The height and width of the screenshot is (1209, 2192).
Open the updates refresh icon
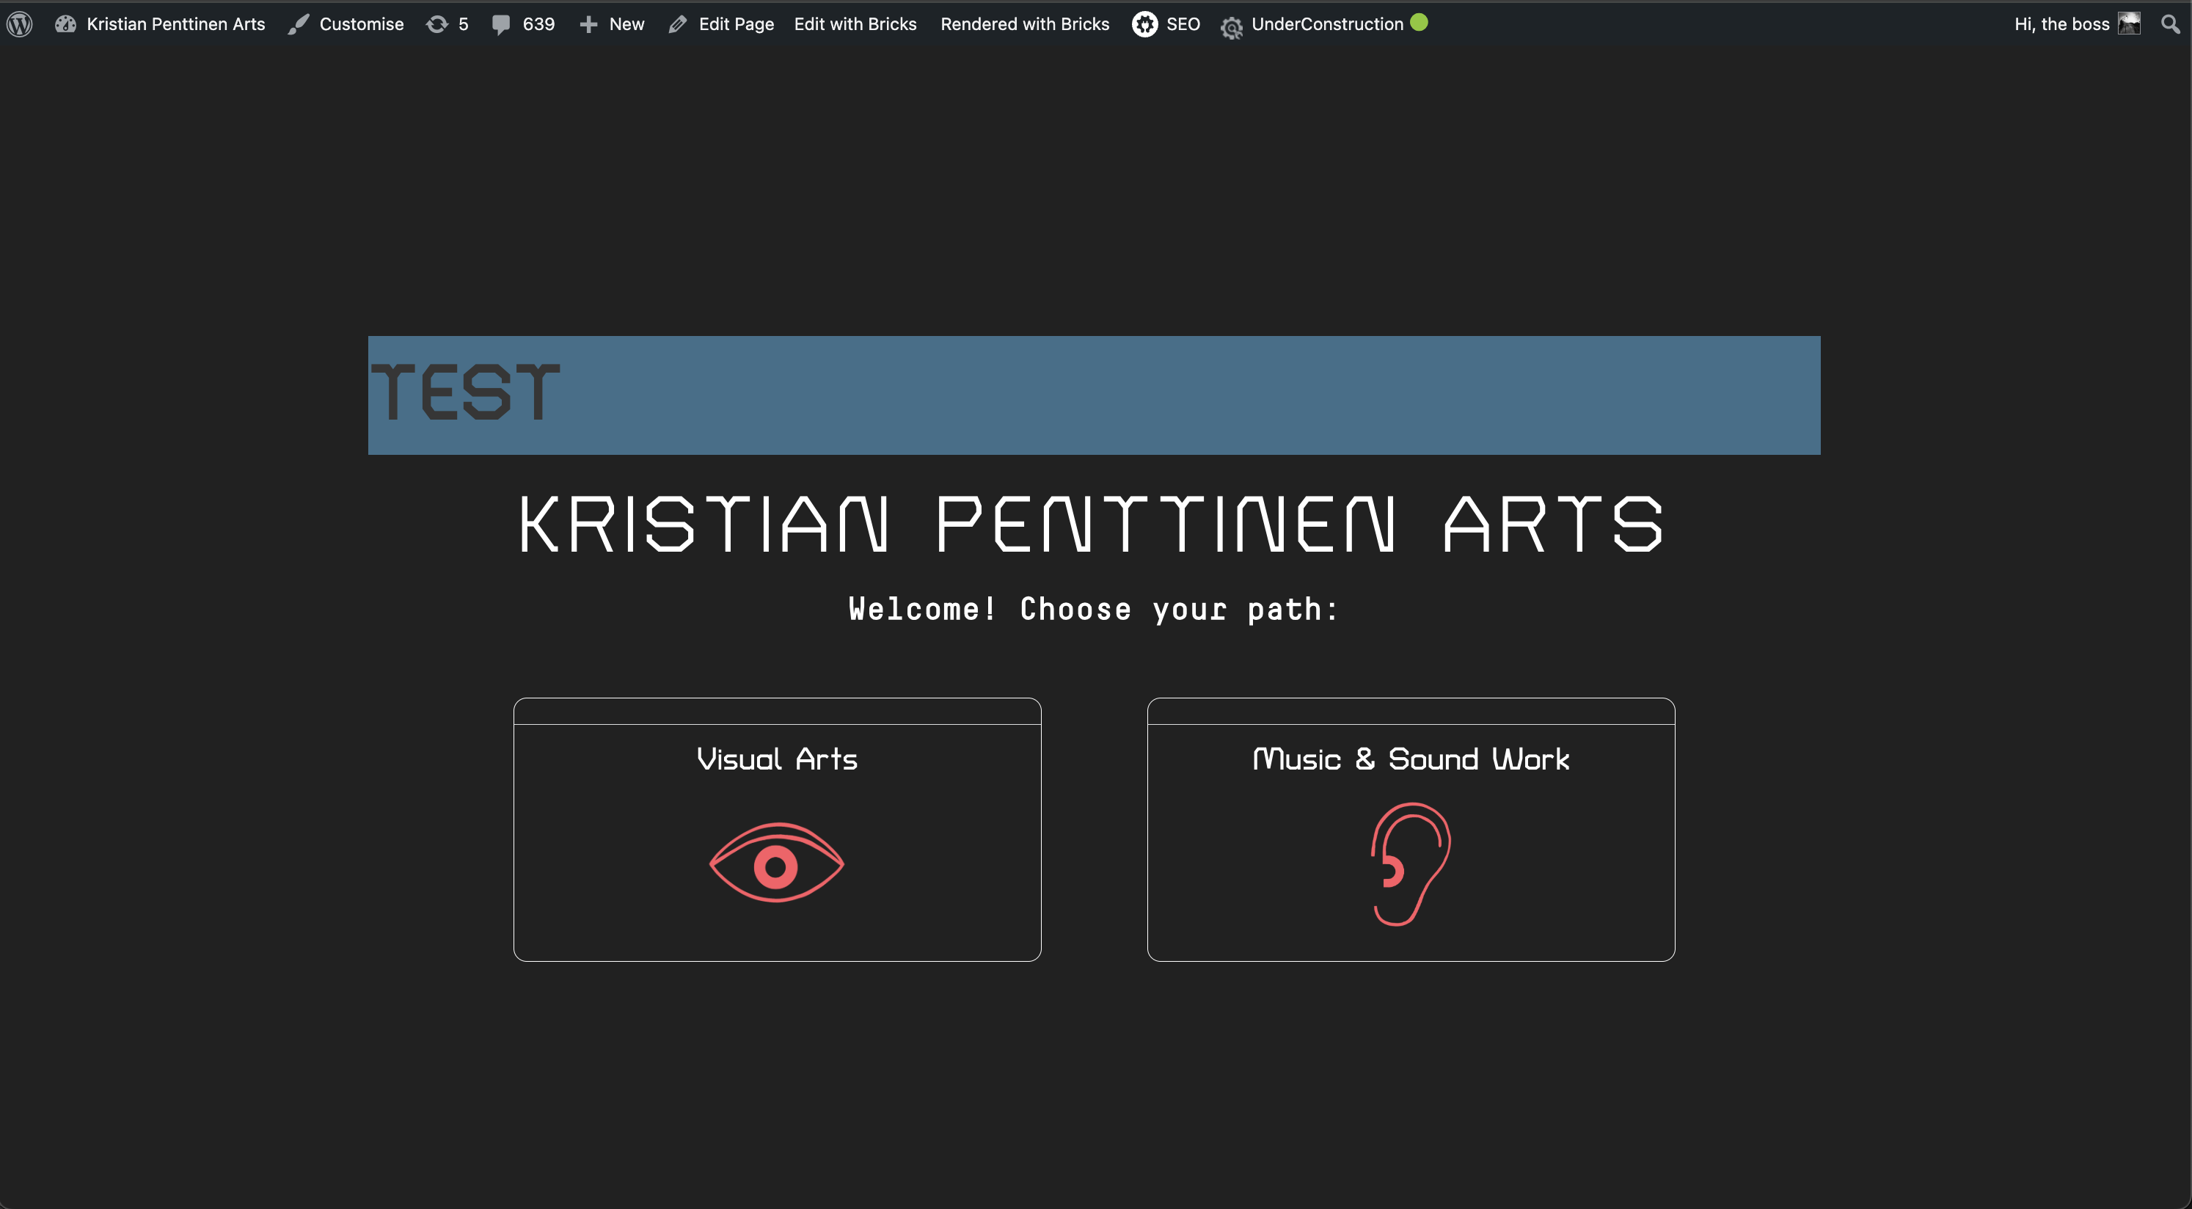coord(436,25)
